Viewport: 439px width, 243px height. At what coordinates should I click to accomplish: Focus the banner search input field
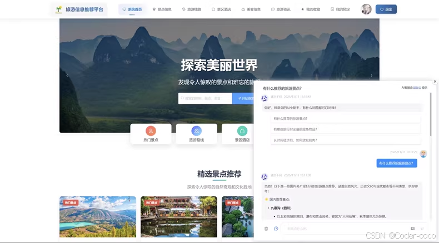(205, 98)
